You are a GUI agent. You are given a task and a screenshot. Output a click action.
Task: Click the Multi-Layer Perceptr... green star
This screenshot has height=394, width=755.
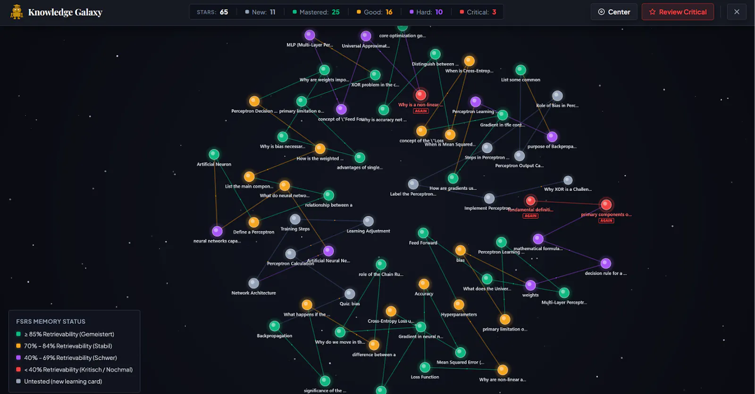(564, 293)
